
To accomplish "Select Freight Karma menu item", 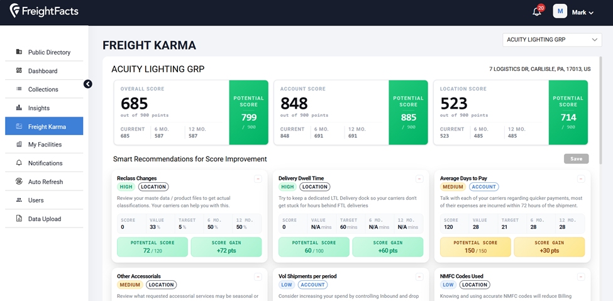I will click(x=44, y=126).
